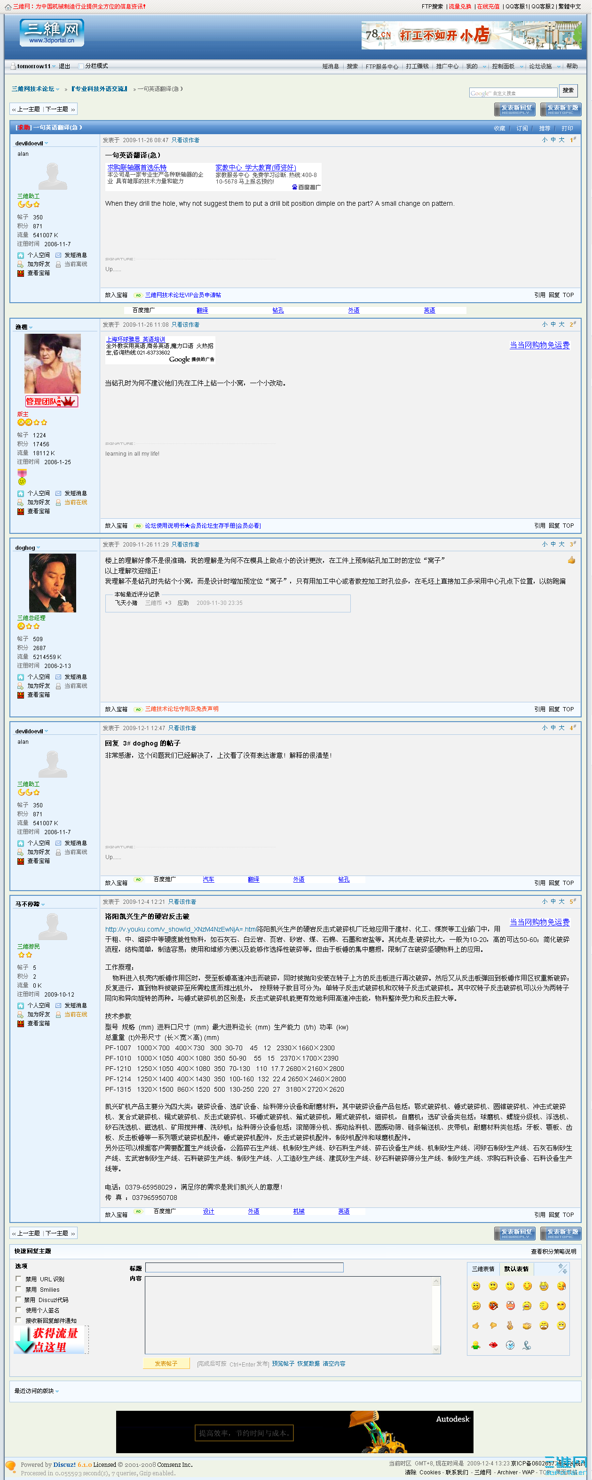592x1480 pixels.
Task: Open 渔樵 username dropdown arrow
Action: [x=31, y=328]
